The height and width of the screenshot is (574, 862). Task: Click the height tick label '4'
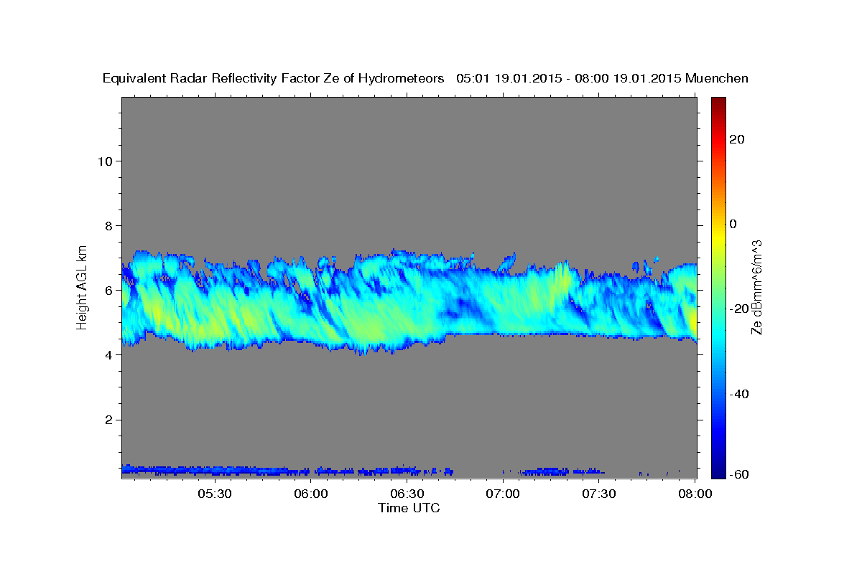tap(108, 355)
